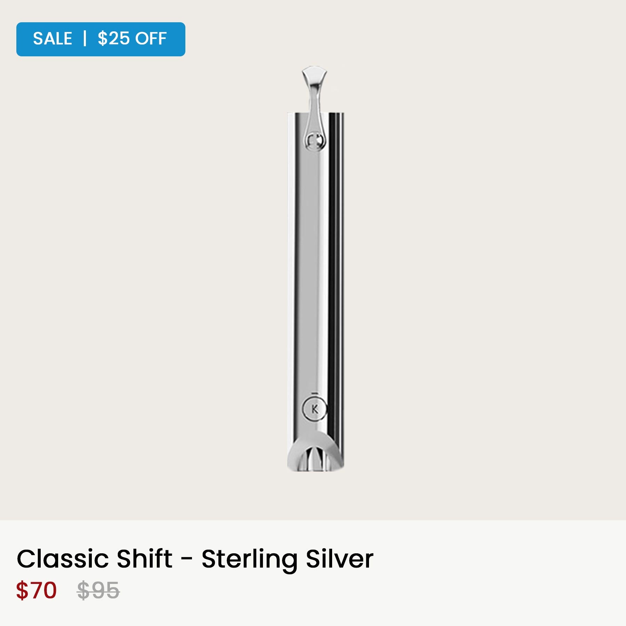Viewport: 626px width, 626px height.
Task: Click the struck-through $95 original price
Action: [98, 591]
